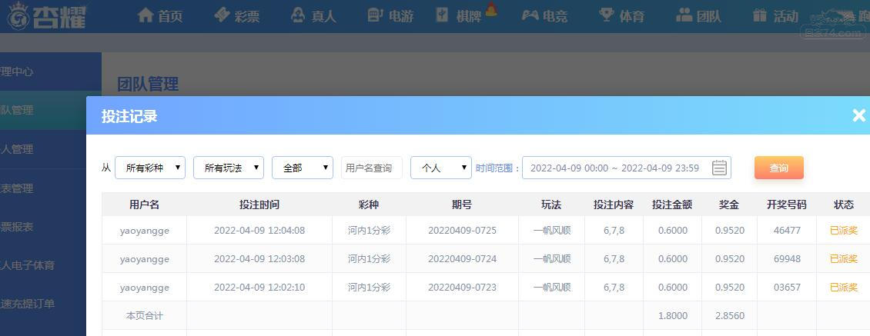Click the 团队管理 page heading
This screenshot has height=336, width=870.
(148, 84)
